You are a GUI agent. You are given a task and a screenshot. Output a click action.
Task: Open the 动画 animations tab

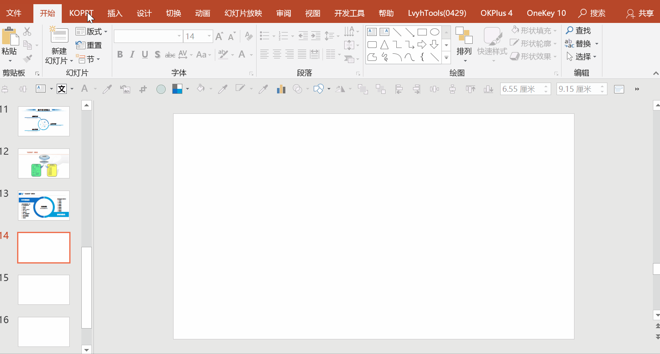coord(203,13)
